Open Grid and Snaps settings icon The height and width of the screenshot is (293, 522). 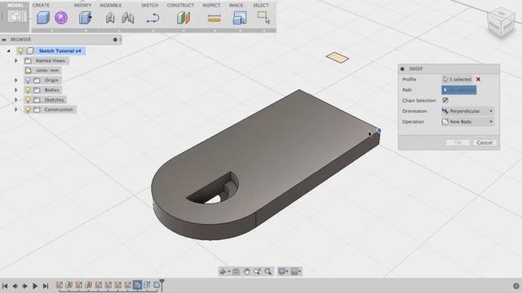tap(295, 272)
